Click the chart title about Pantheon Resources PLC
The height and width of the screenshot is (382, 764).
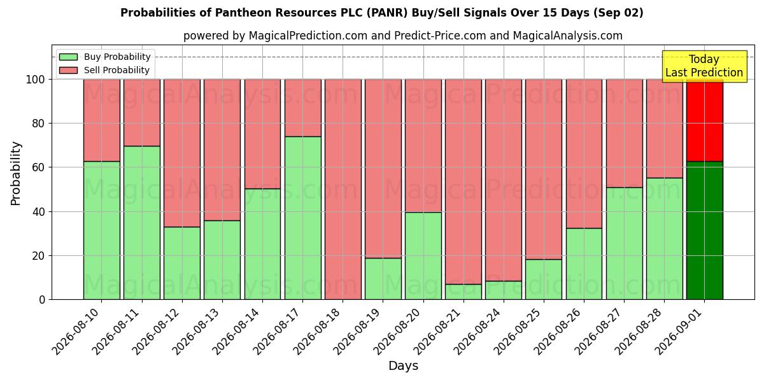click(x=382, y=13)
